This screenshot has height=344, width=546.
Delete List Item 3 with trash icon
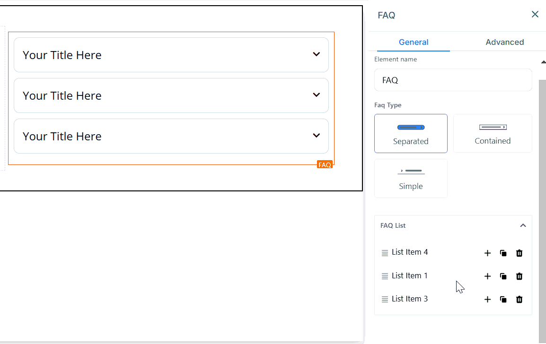tap(519, 300)
